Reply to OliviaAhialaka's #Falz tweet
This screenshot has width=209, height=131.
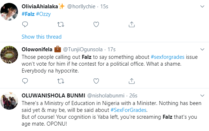click(25, 25)
